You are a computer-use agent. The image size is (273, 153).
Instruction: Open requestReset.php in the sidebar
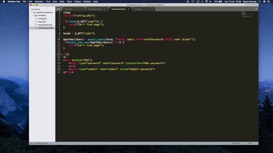[45, 25]
